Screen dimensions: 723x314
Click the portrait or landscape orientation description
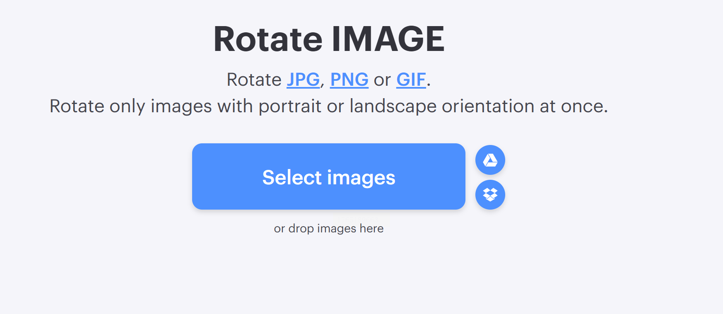[x=329, y=106]
